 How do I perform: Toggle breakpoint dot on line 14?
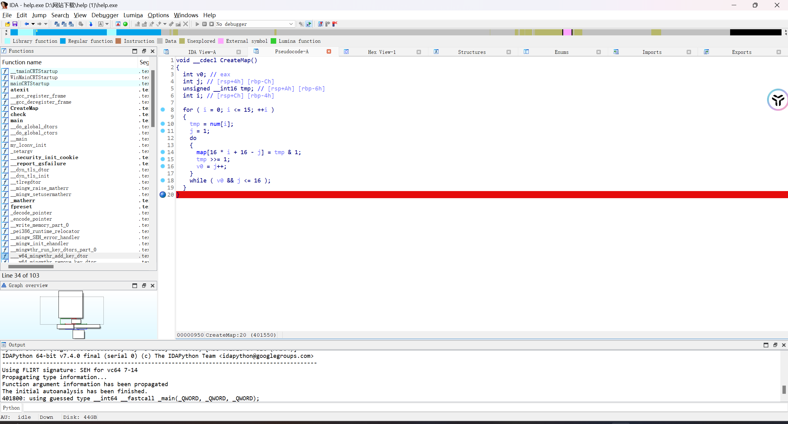pos(163,152)
